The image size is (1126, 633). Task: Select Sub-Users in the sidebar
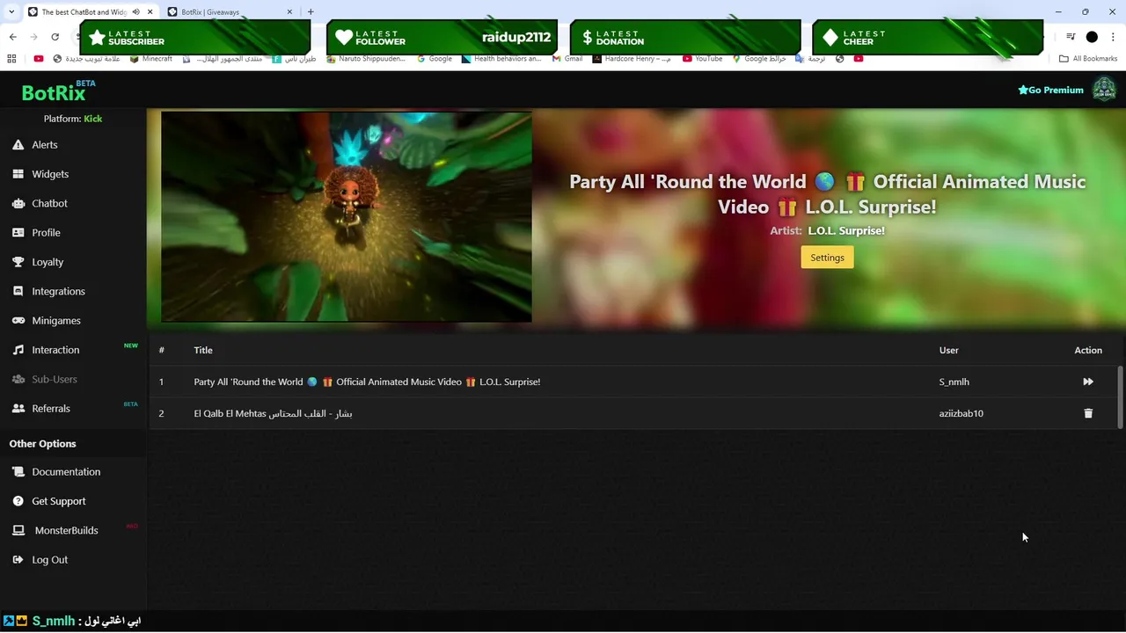coord(55,379)
